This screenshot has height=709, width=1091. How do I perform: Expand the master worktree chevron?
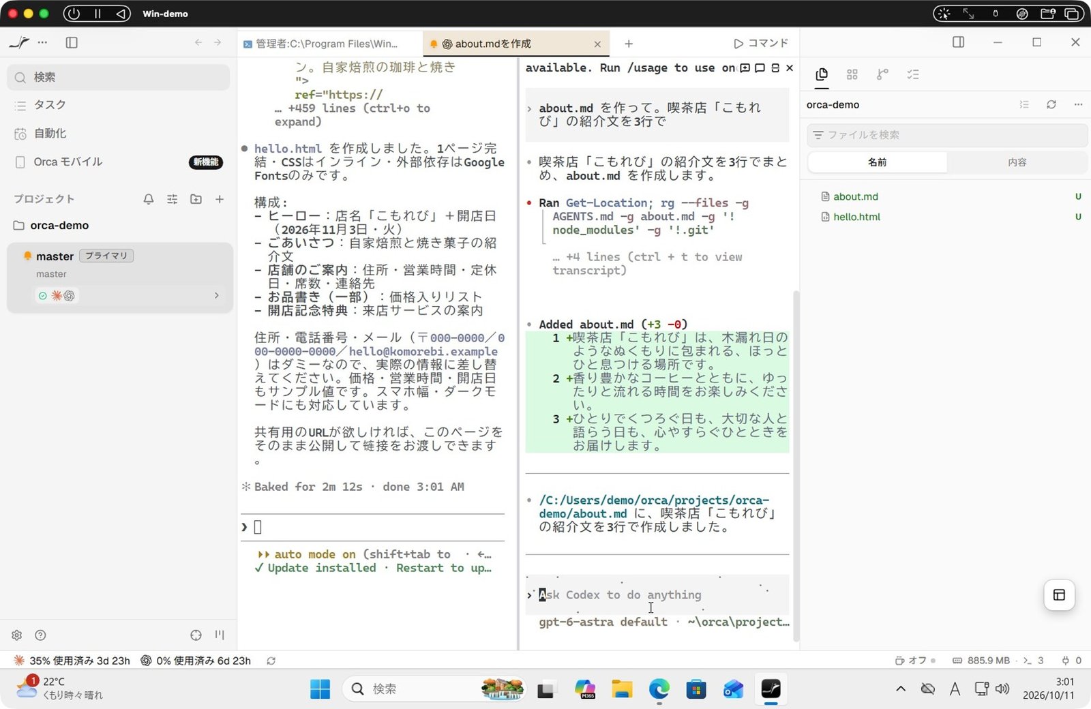pos(217,295)
